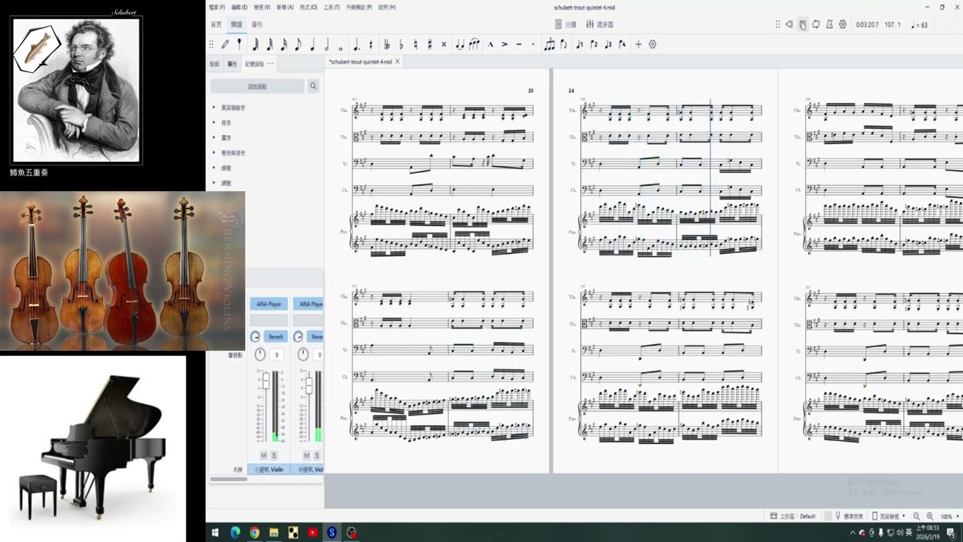Adjust the Violin channel pan knob
Viewport: 963px width, 542px height.
tap(260, 355)
